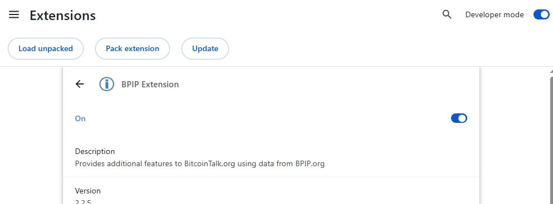This screenshot has height=204, width=553.
Task: Click the Update button
Action: (205, 48)
